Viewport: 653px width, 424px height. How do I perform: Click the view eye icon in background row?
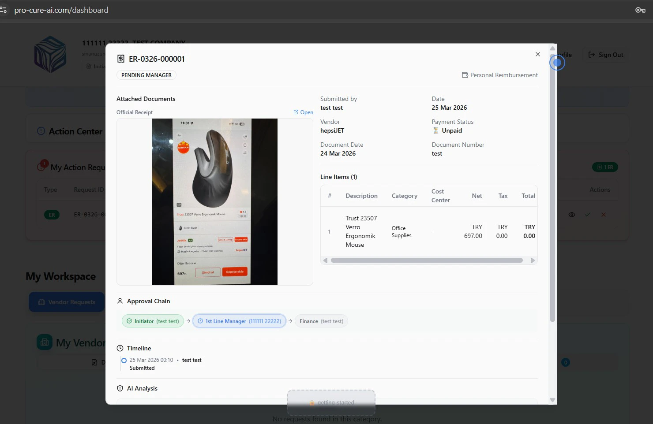[572, 215]
